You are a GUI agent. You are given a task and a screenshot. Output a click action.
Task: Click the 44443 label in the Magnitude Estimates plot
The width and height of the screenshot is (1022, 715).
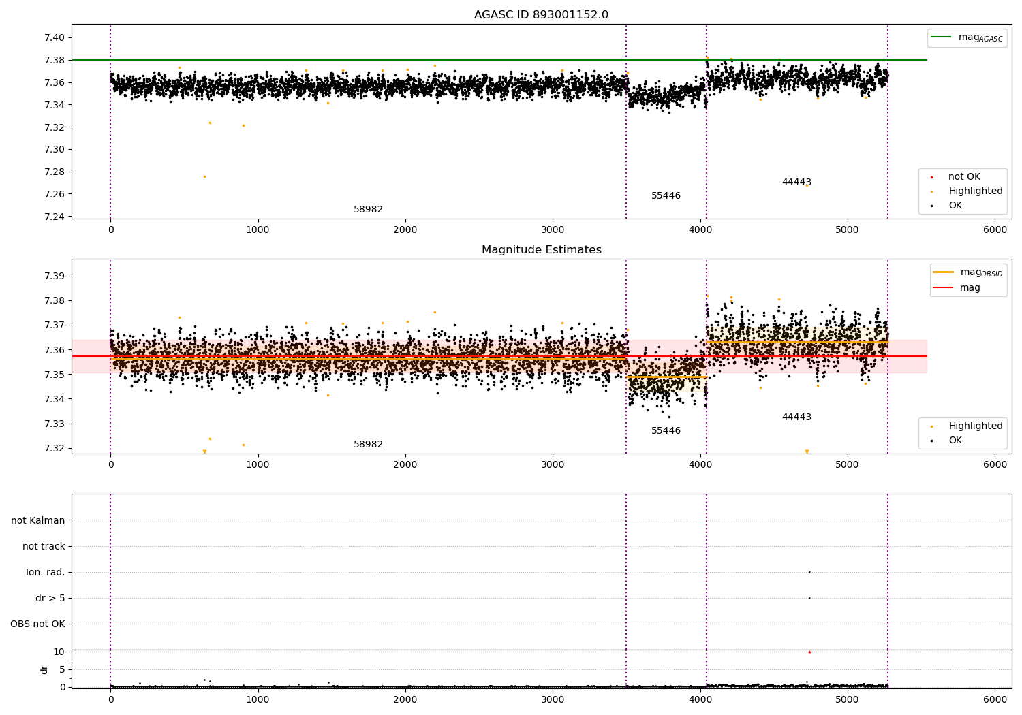click(x=796, y=417)
